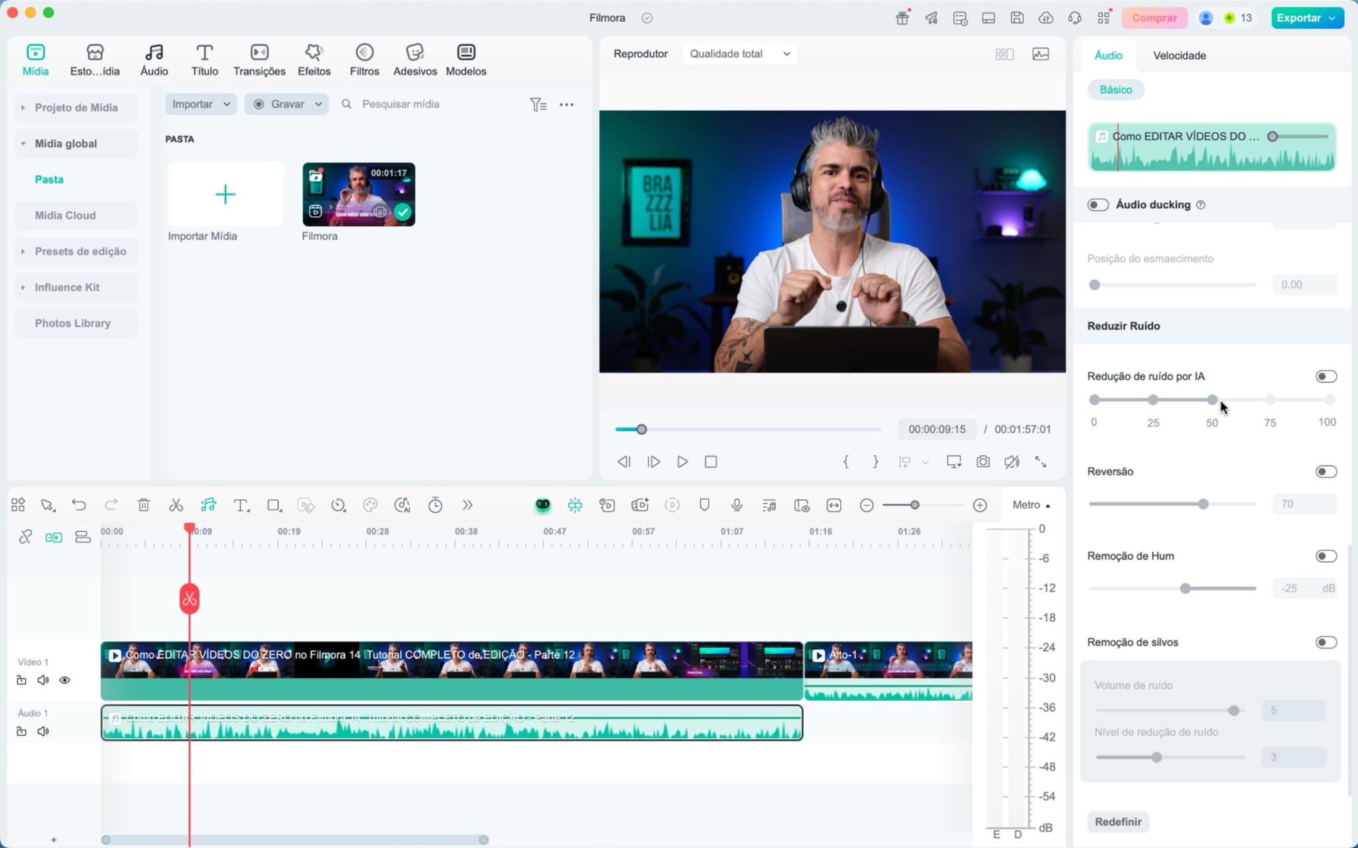Click the audio music note edit icon

coord(208,505)
